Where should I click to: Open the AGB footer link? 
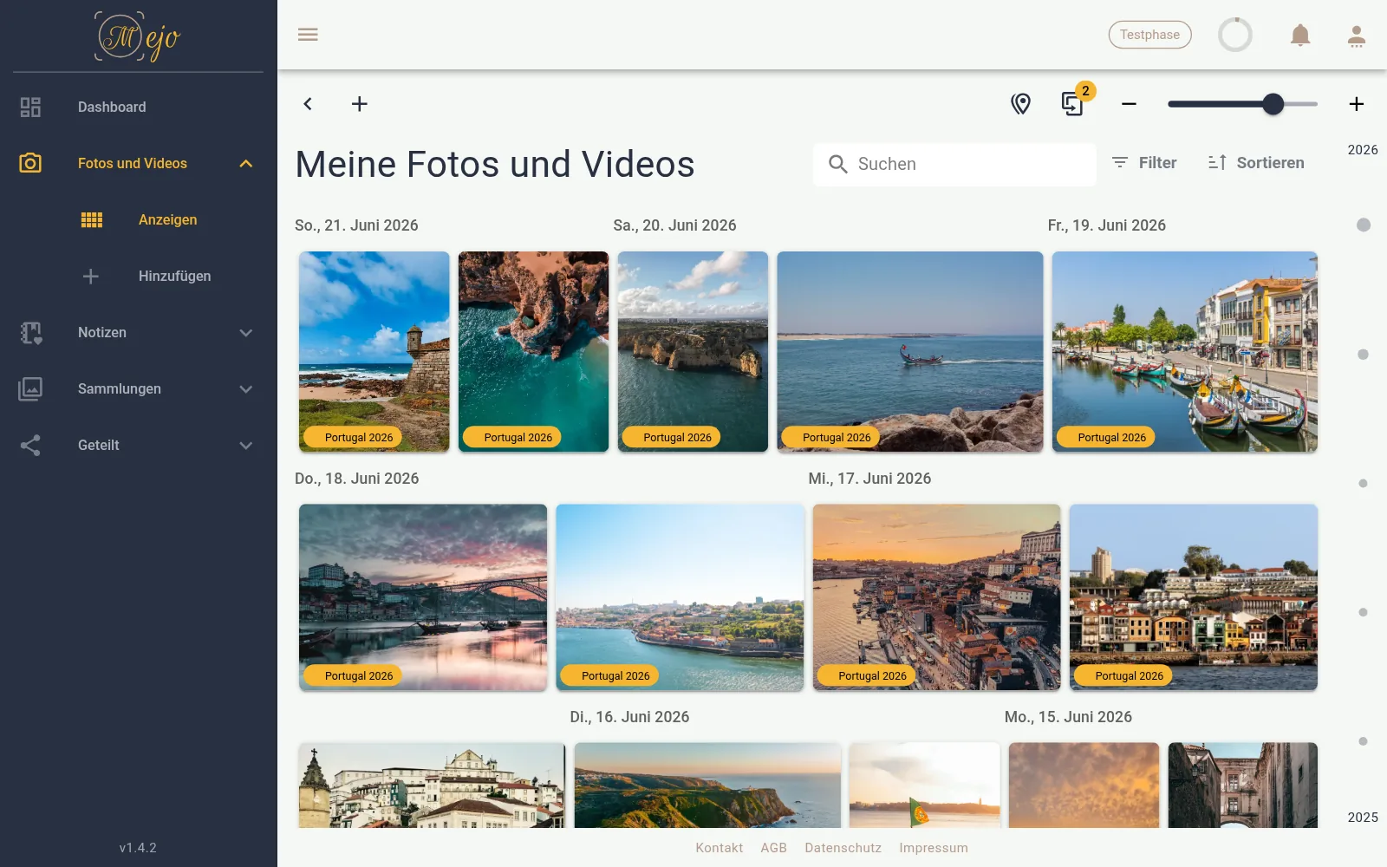point(774,848)
